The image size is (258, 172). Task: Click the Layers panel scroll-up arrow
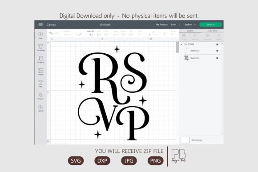point(222,44)
